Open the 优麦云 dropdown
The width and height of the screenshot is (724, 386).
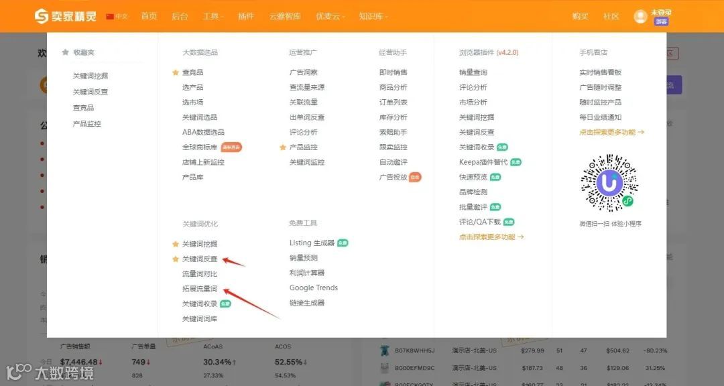point(328,15)
